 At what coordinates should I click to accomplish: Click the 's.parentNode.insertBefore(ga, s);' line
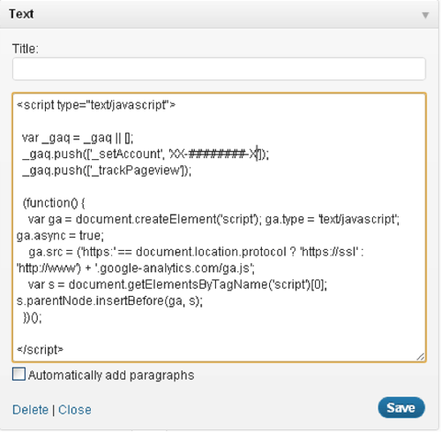pyautogui.click(x=109, y=300)
